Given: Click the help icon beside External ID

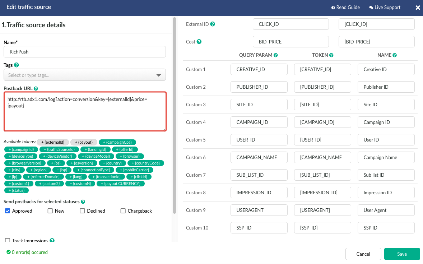Looking at the screenshot, I should (213, 24).
